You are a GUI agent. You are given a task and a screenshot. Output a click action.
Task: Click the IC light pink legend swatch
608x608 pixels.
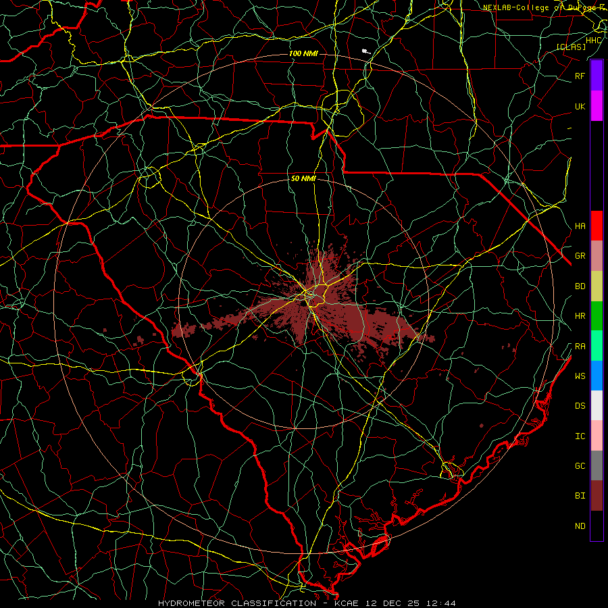(597, 436)
